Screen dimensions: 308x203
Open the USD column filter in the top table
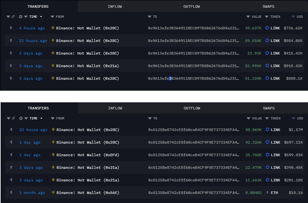(293, 17)
